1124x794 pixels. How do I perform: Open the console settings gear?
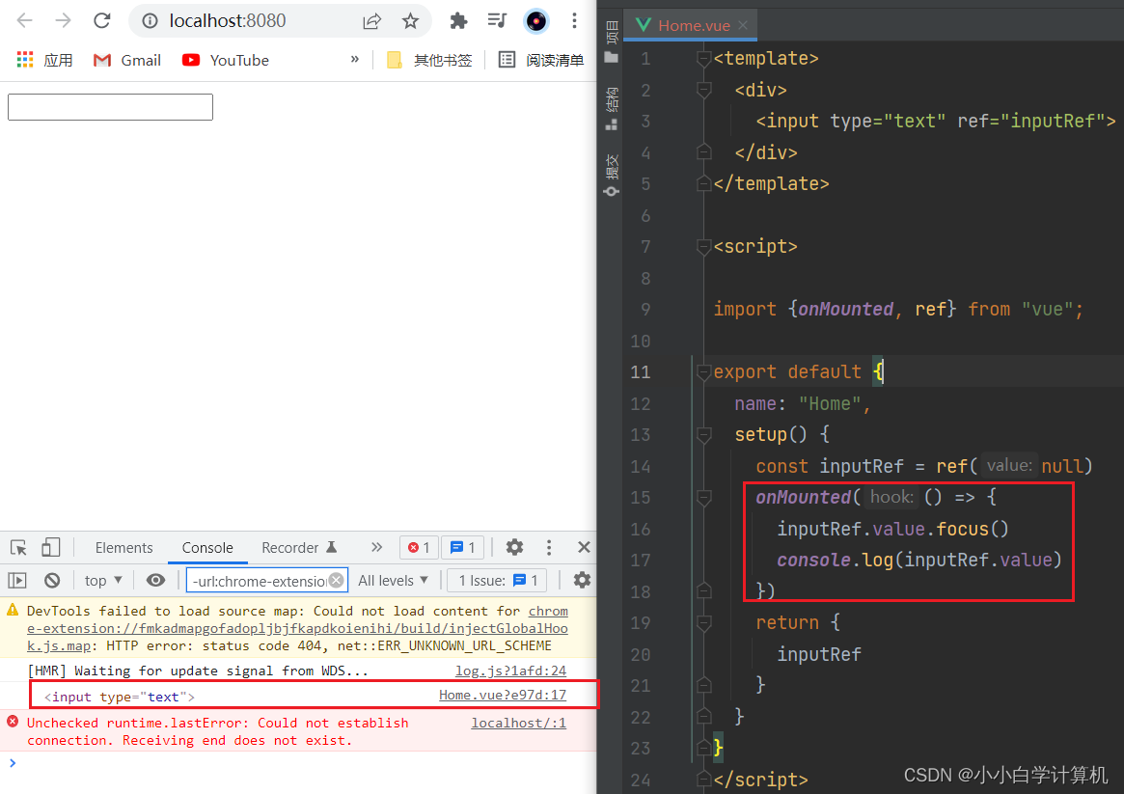582,581
